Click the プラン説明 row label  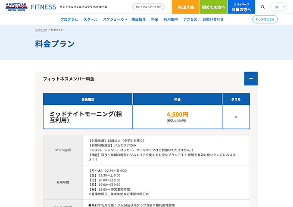[63, 150]
